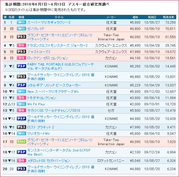Open the トモダチコレクション title link
This screenshot has width=179, height=177.
coord(42,98)
